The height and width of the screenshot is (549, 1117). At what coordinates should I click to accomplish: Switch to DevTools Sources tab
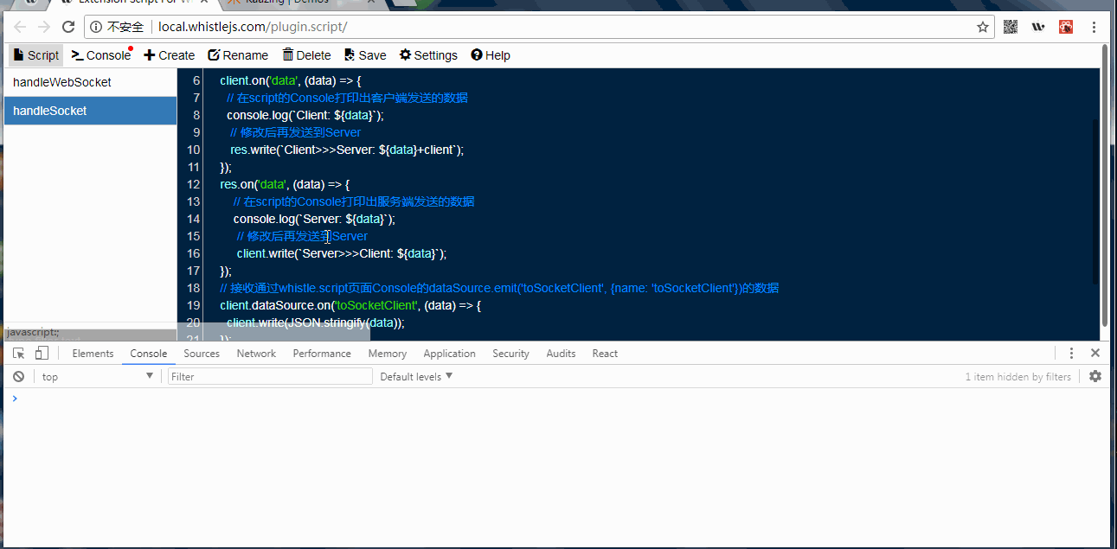coord(202,354)
